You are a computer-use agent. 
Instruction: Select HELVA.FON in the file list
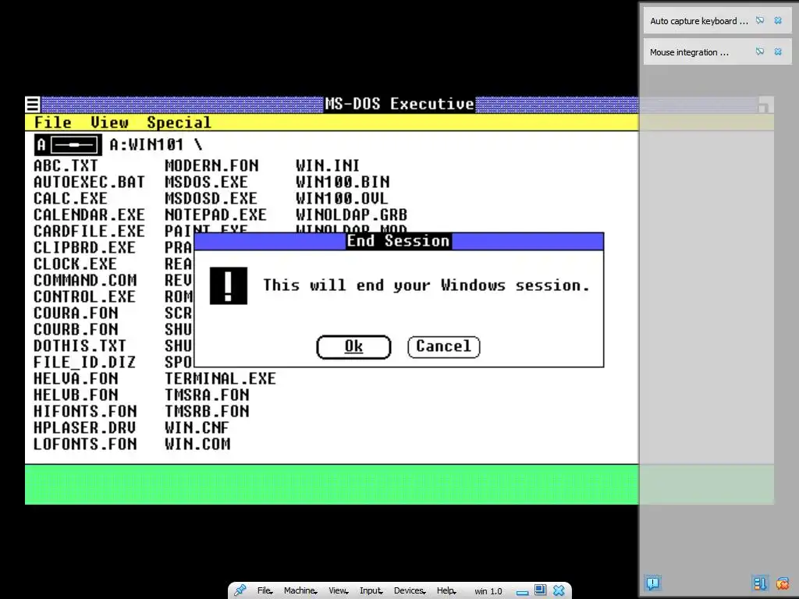pyautogui.click(x=76, y=379)
